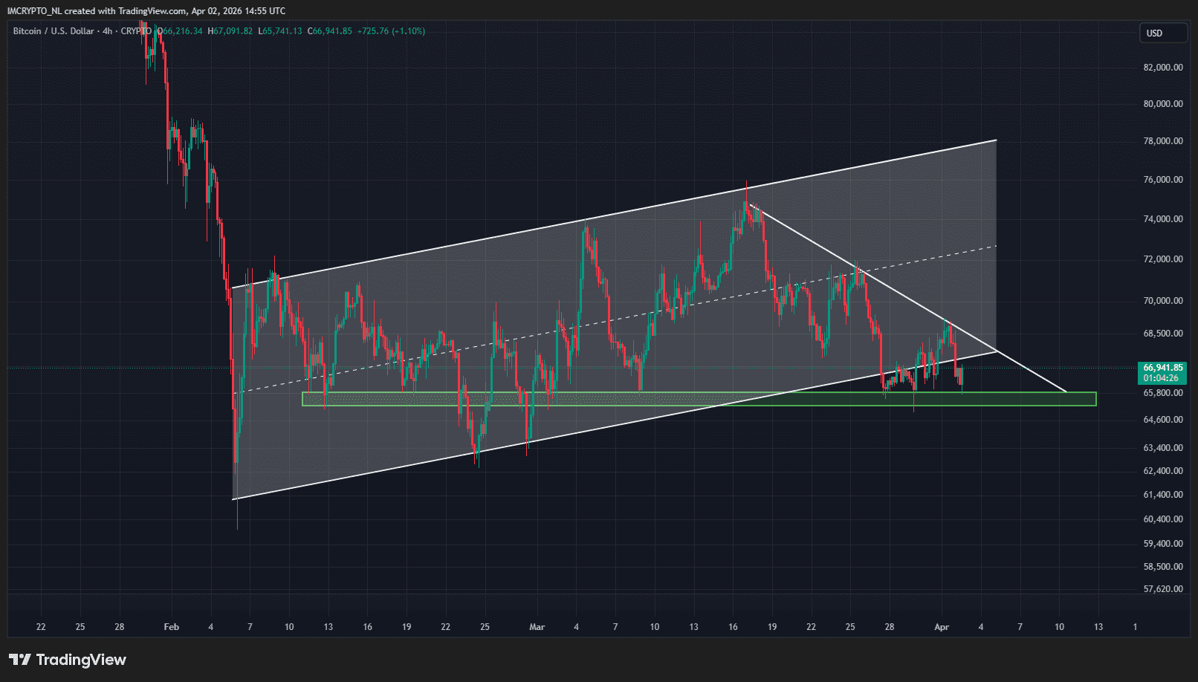Screen dimensions: 1198x682
Task: Select the Mar label on time axis
Action: [537, 627]
